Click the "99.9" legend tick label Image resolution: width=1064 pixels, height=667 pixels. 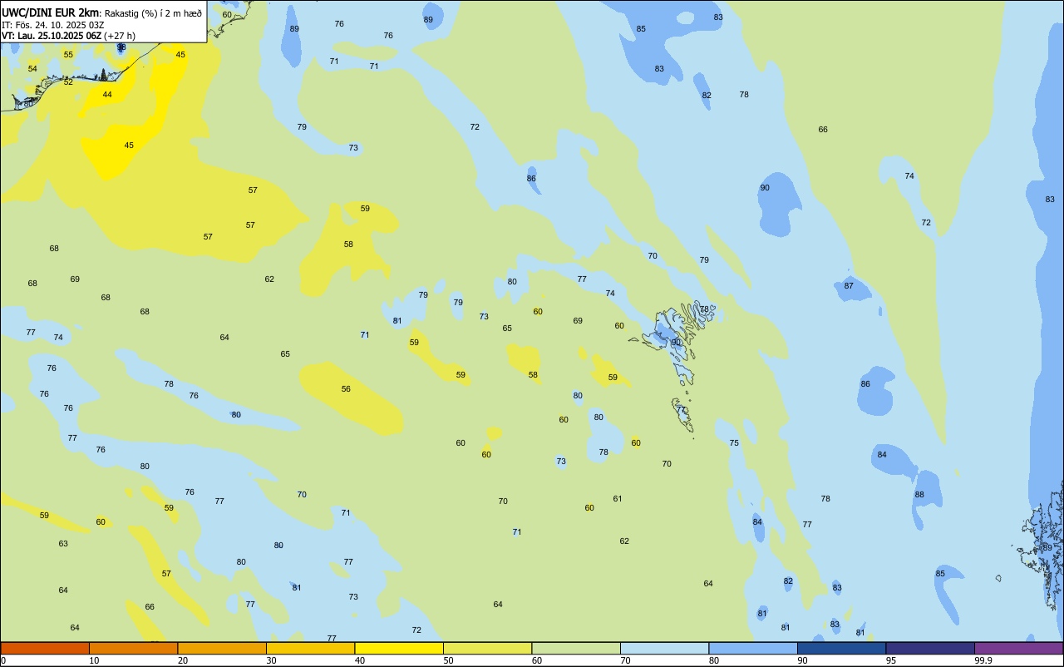pyautogui.click(x=983, y=660)
